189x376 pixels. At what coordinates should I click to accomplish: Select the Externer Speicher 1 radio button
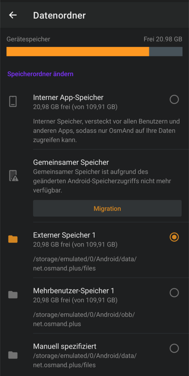pyautogui.click(x=174, y=237)
